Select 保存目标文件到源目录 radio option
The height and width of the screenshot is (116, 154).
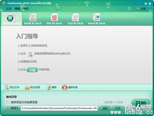click(x=8, y=102)
